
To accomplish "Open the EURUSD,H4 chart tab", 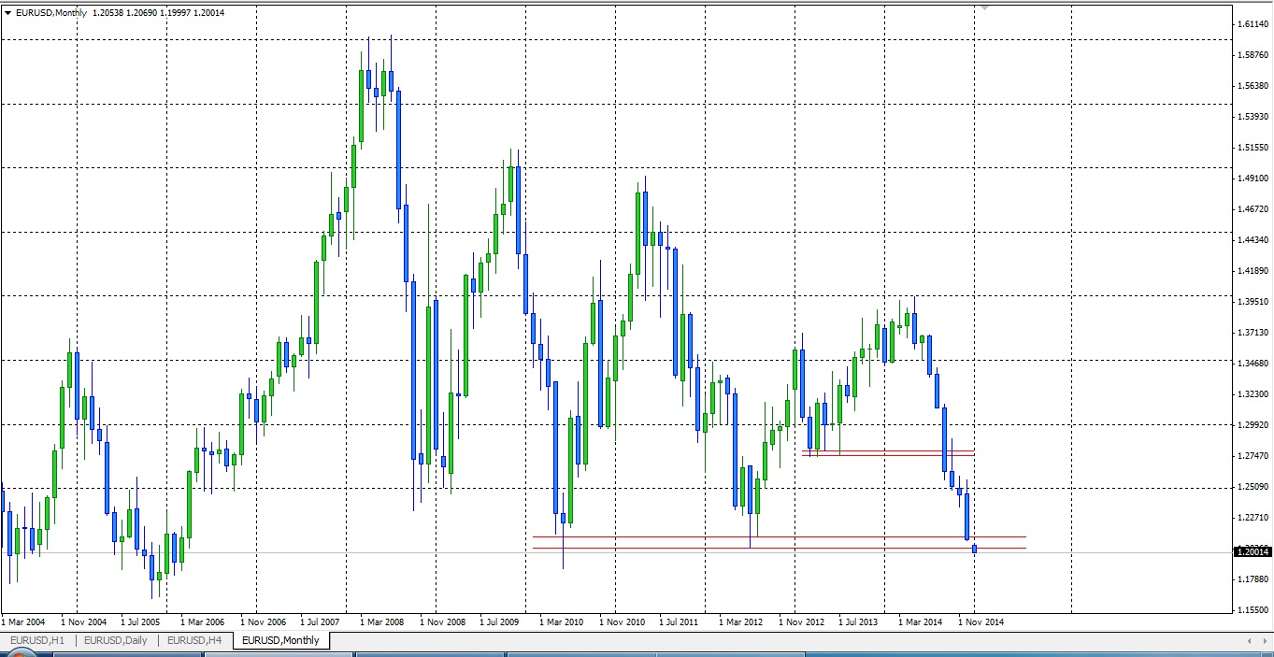I will pos(194,640).
